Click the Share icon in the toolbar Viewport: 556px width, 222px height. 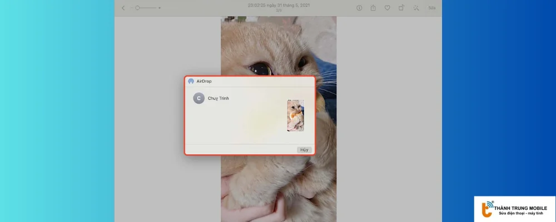pyautogui.click(x=373, y=8)
